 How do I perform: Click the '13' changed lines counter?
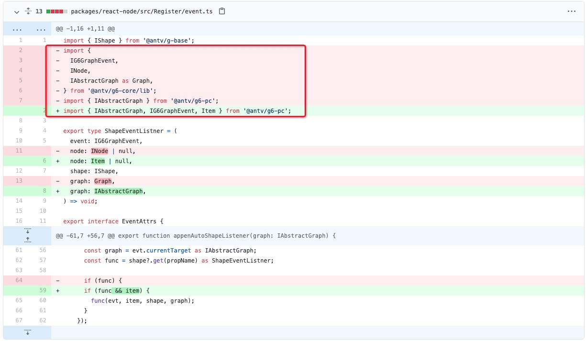click(39, 11)
